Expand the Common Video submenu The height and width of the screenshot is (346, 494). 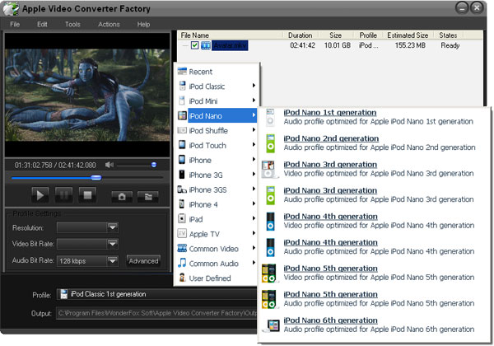217,249
